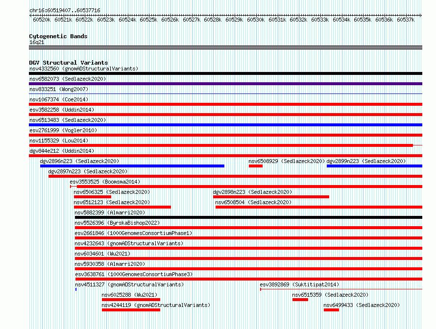Open dgv2898n223 (Sedlazeck2020) variant
This screenshot has height=329, width=436.
[252, 192]
